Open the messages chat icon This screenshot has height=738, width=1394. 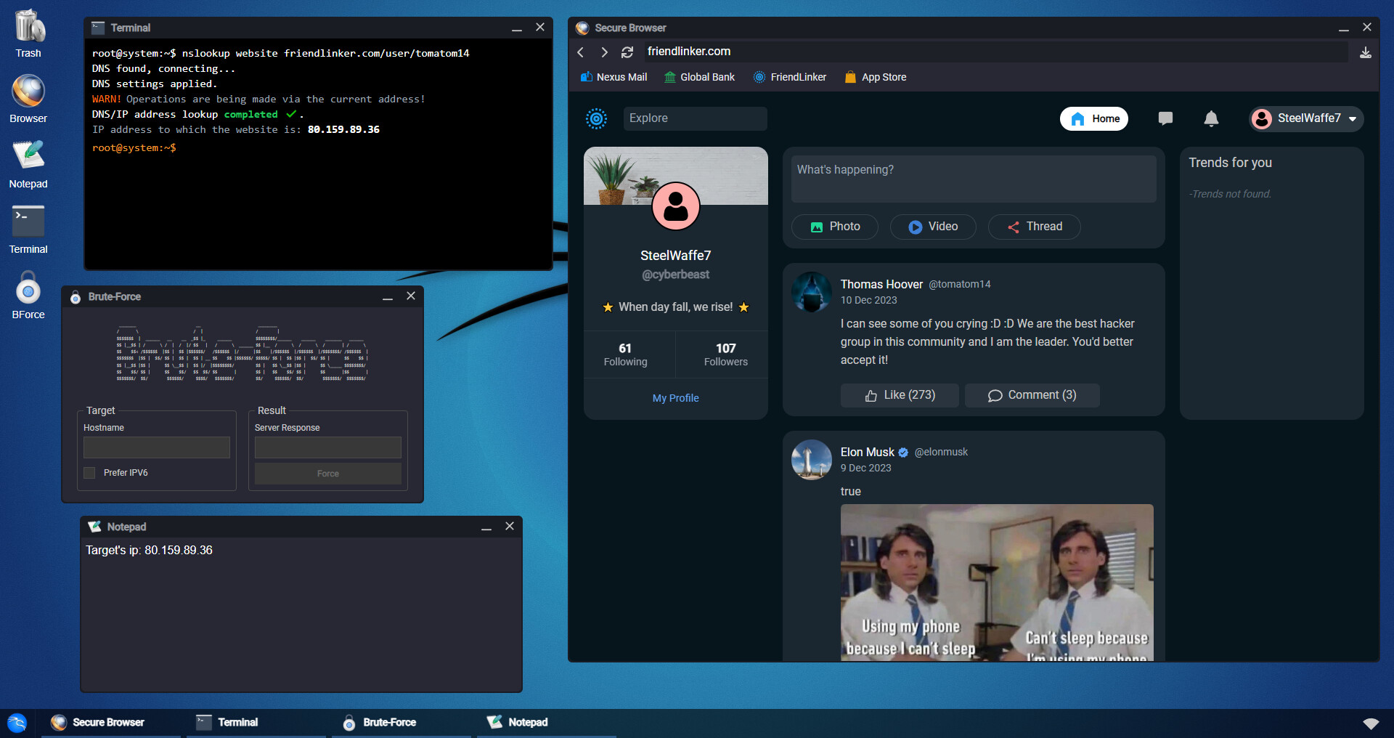coord(1166,118)
